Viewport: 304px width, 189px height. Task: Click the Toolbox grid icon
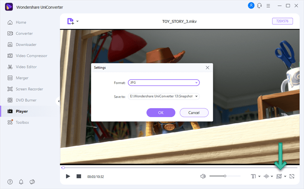[x=10, y=122]
